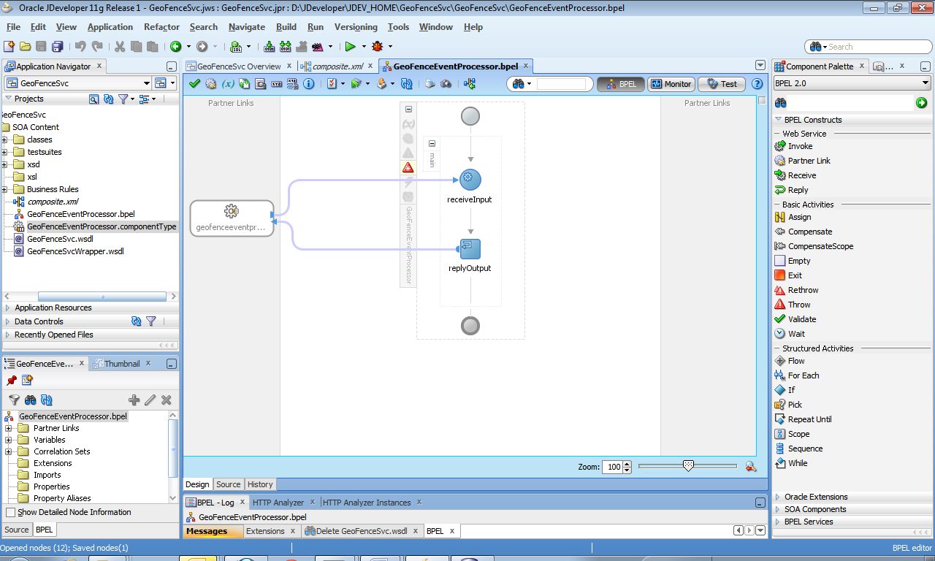Screen dimensions: 935x561
Task: Switch to the Source editor tab
Action: point(228,484)
